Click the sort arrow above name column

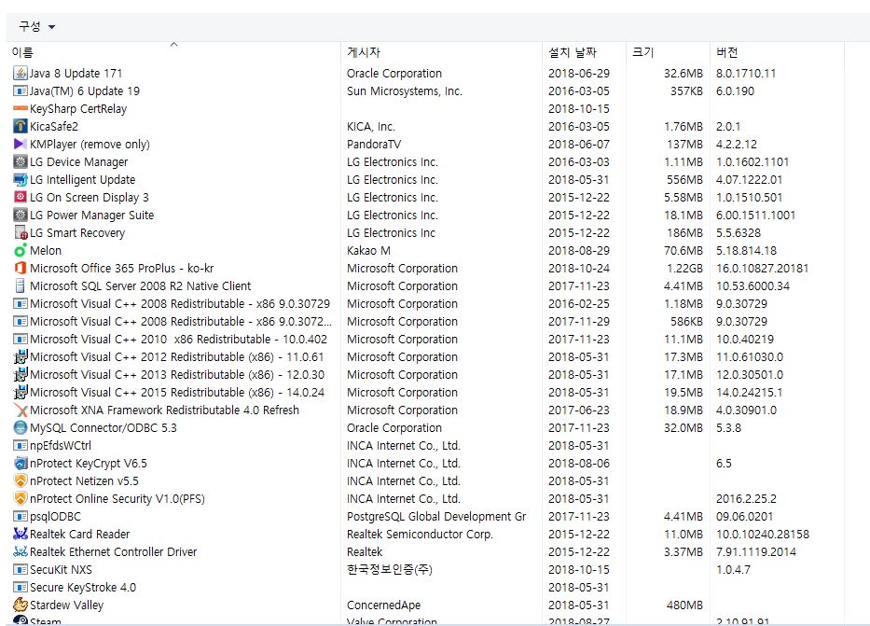(173, 44)
